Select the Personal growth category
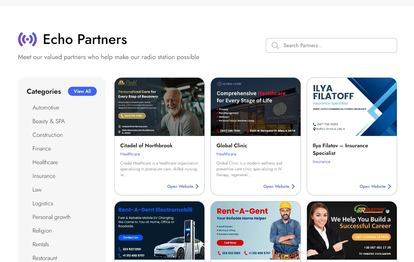The image size is (414, 262). tap(52, 217)
